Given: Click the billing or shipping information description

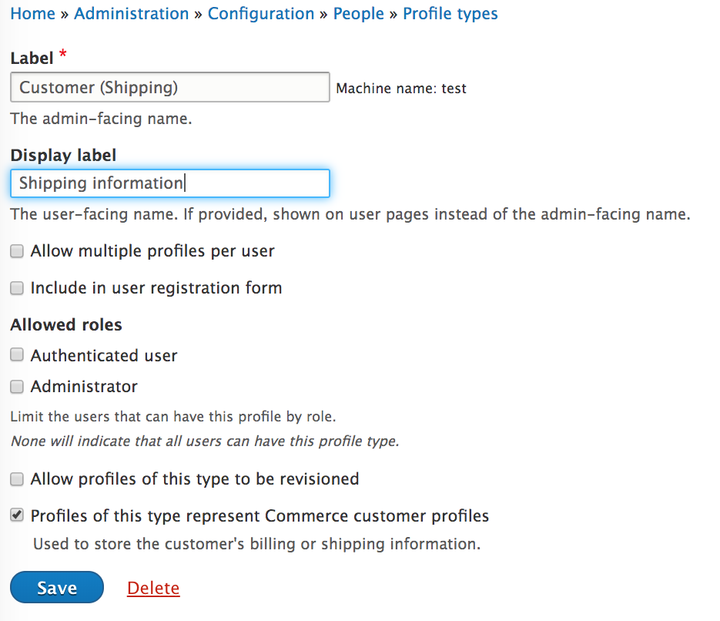Looking at the screenshot, I should pyautogui.click(x=256, y=544).
